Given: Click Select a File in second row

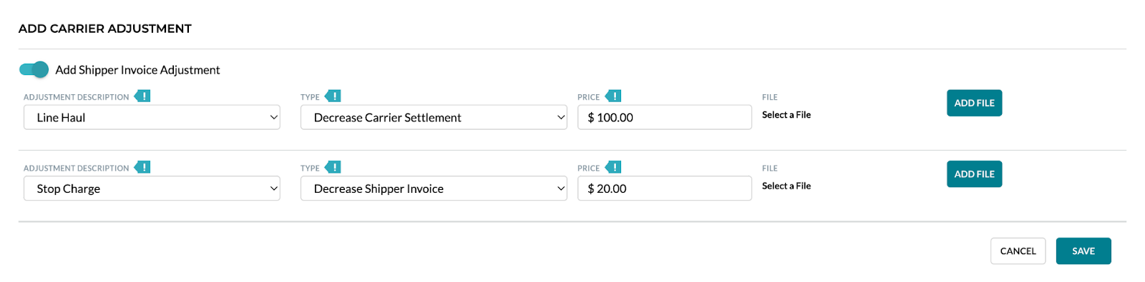Looking at the screenshot, I should tap(786, 186).
